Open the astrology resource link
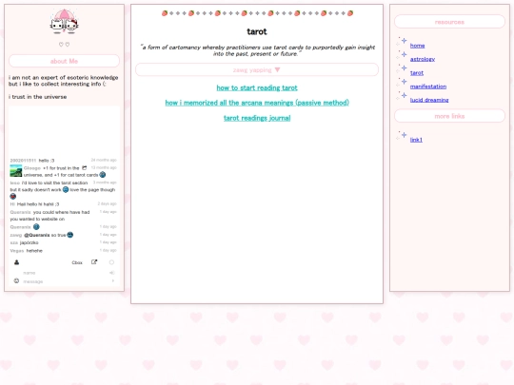The image size is (514, 385). pos(423,59)
